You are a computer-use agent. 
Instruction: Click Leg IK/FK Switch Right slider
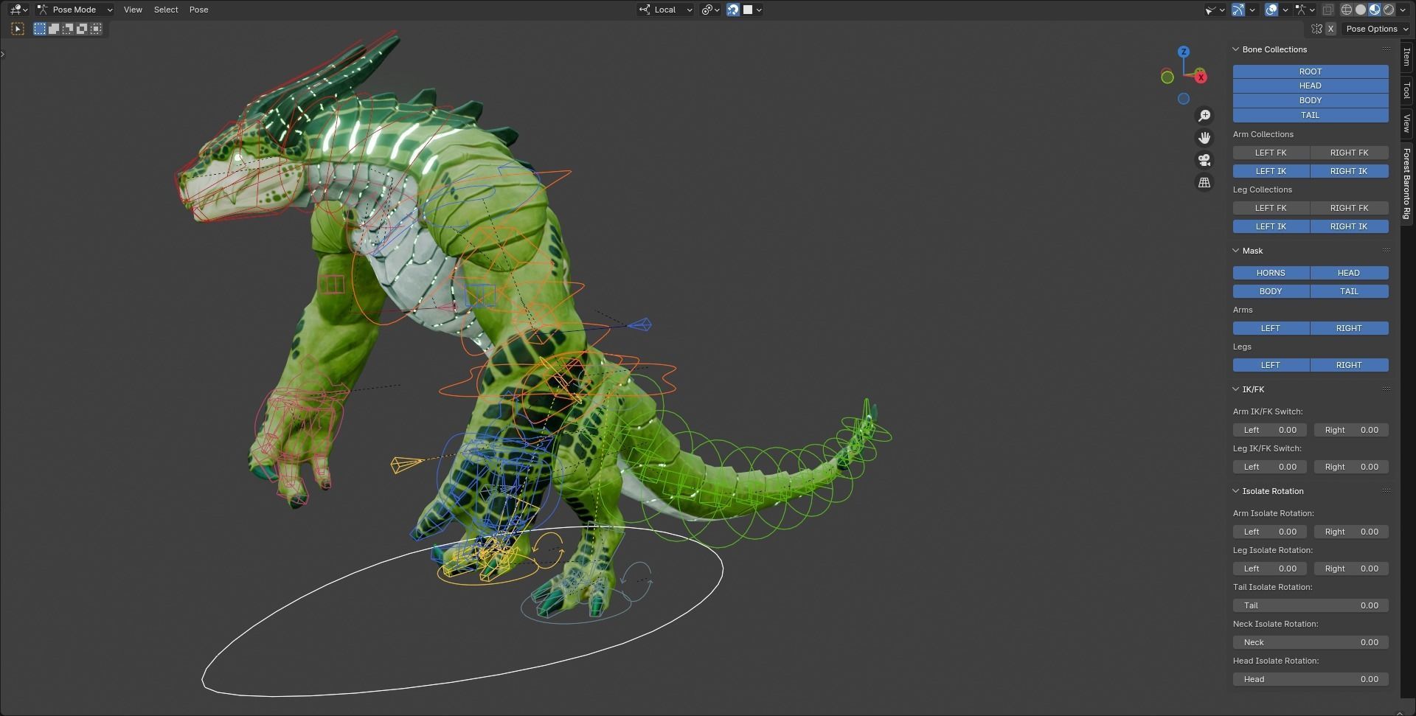(1351, 467)
